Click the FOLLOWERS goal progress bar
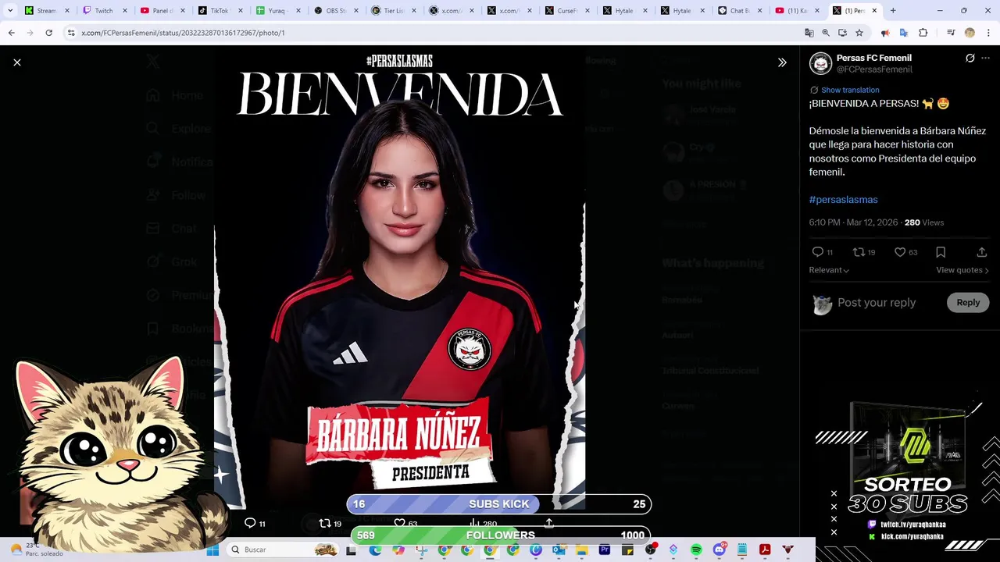1000x562 pixels. tap(500, 535)
